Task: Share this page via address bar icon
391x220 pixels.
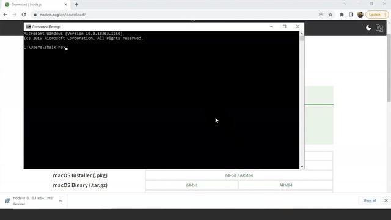Action: click(321, 15)
